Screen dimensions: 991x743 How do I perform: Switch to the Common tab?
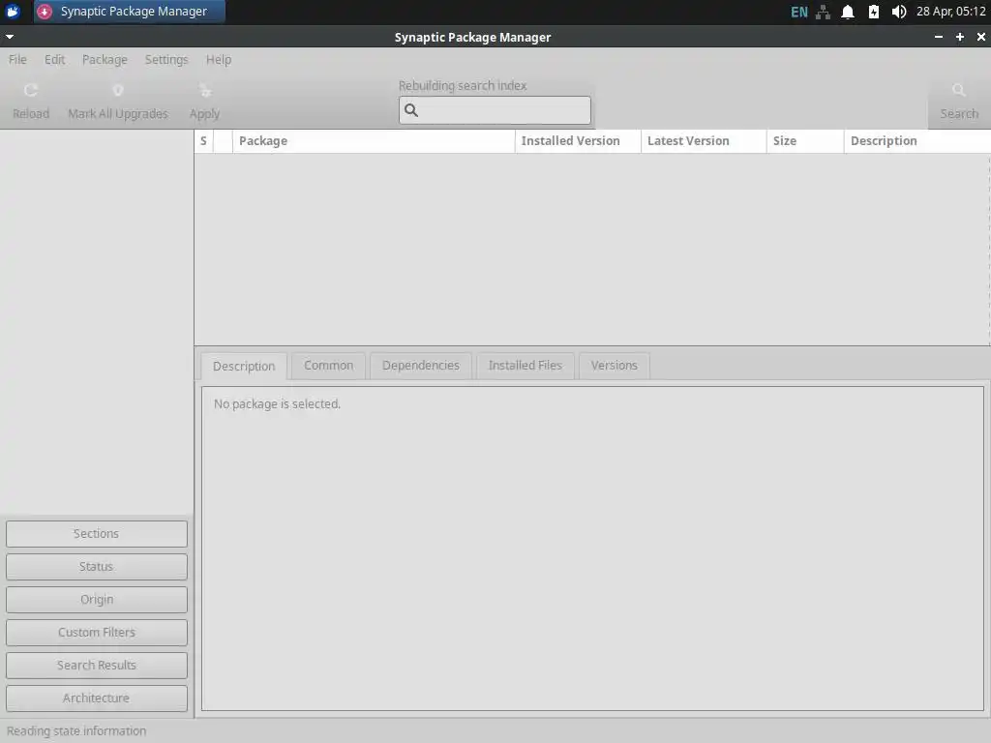tap(329, 365)
